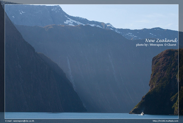Open the ln106.multiply.com link
Viewport: 183px width, 123px height.
tap(165, 121)
